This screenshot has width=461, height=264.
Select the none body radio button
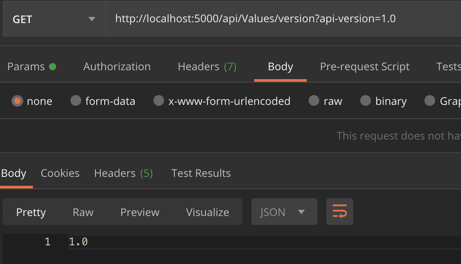17,101
